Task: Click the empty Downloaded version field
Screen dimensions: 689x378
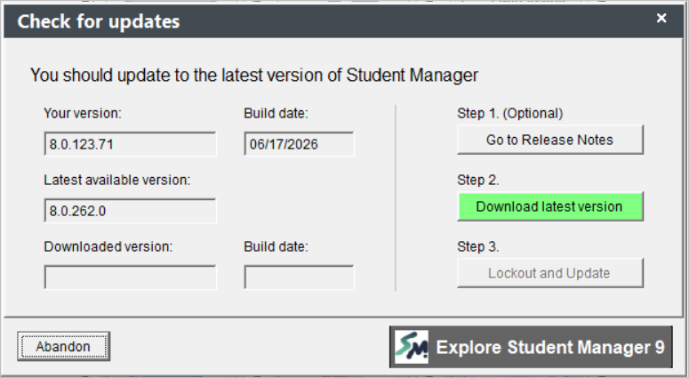Action: [x=130, y=277]
